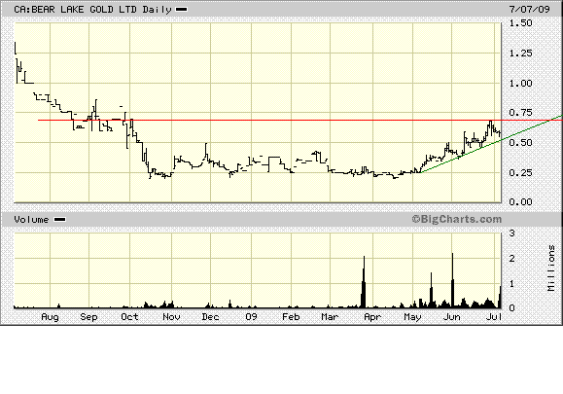Click the 0.00 price axis label
Viewport: 563px width, 394px height.
coord(520,201)
